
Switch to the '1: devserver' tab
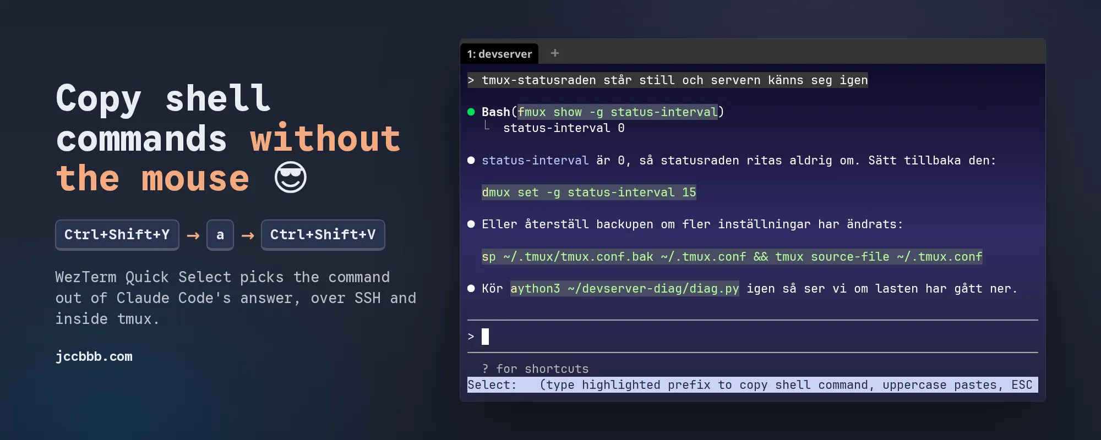pos(499,54)
